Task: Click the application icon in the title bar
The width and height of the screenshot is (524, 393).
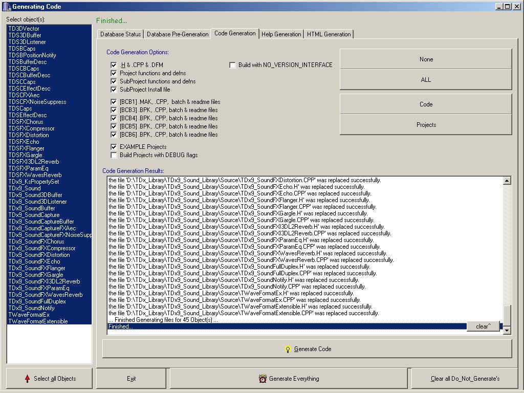Action: click(x=6, y=6)
